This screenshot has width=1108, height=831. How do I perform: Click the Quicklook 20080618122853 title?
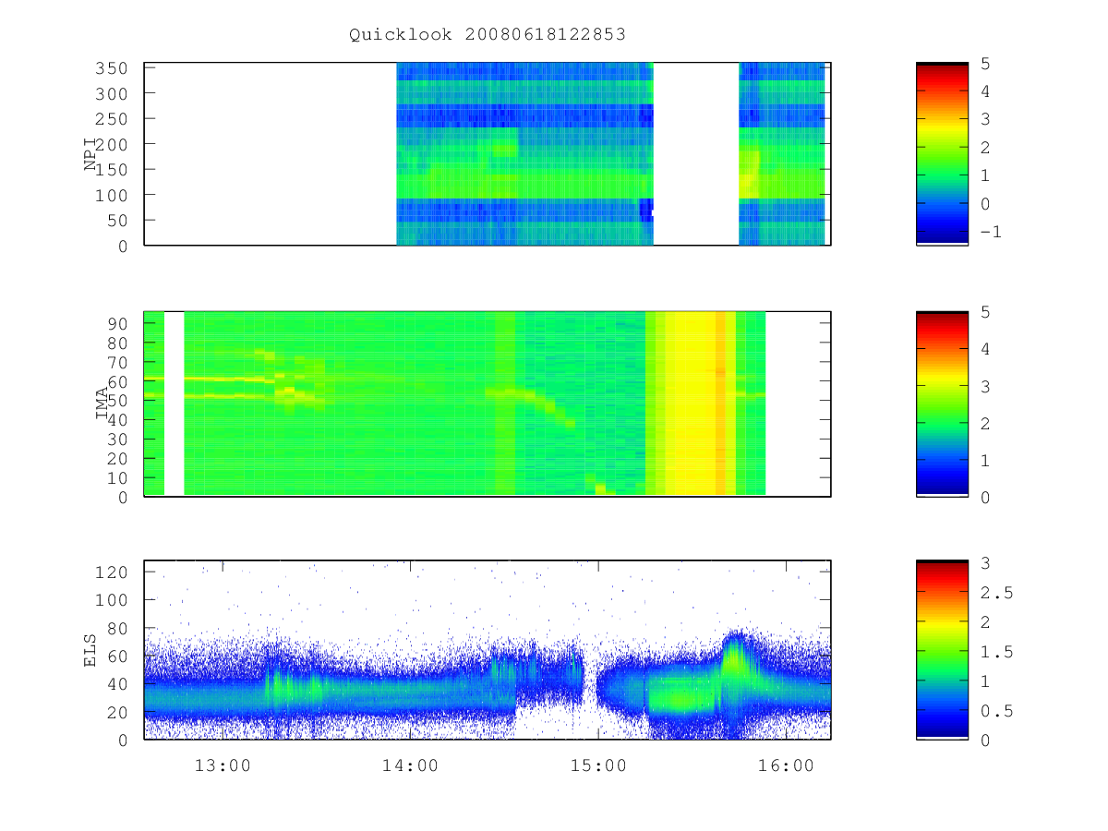488,35
